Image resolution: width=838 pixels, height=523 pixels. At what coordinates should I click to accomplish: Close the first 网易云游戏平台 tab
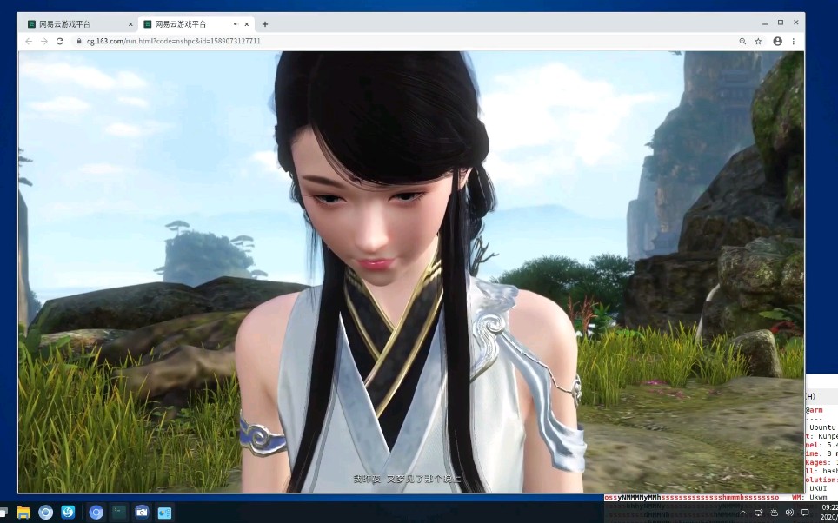pos(130,24)
